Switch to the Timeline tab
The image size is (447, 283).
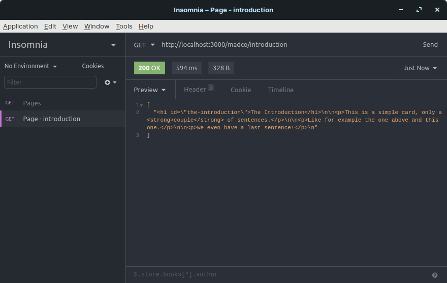(x=281, y=90)
